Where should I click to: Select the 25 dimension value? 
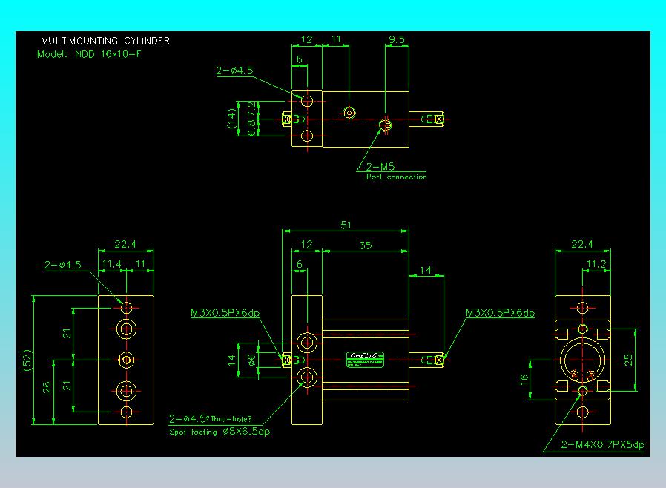point(628,360)
